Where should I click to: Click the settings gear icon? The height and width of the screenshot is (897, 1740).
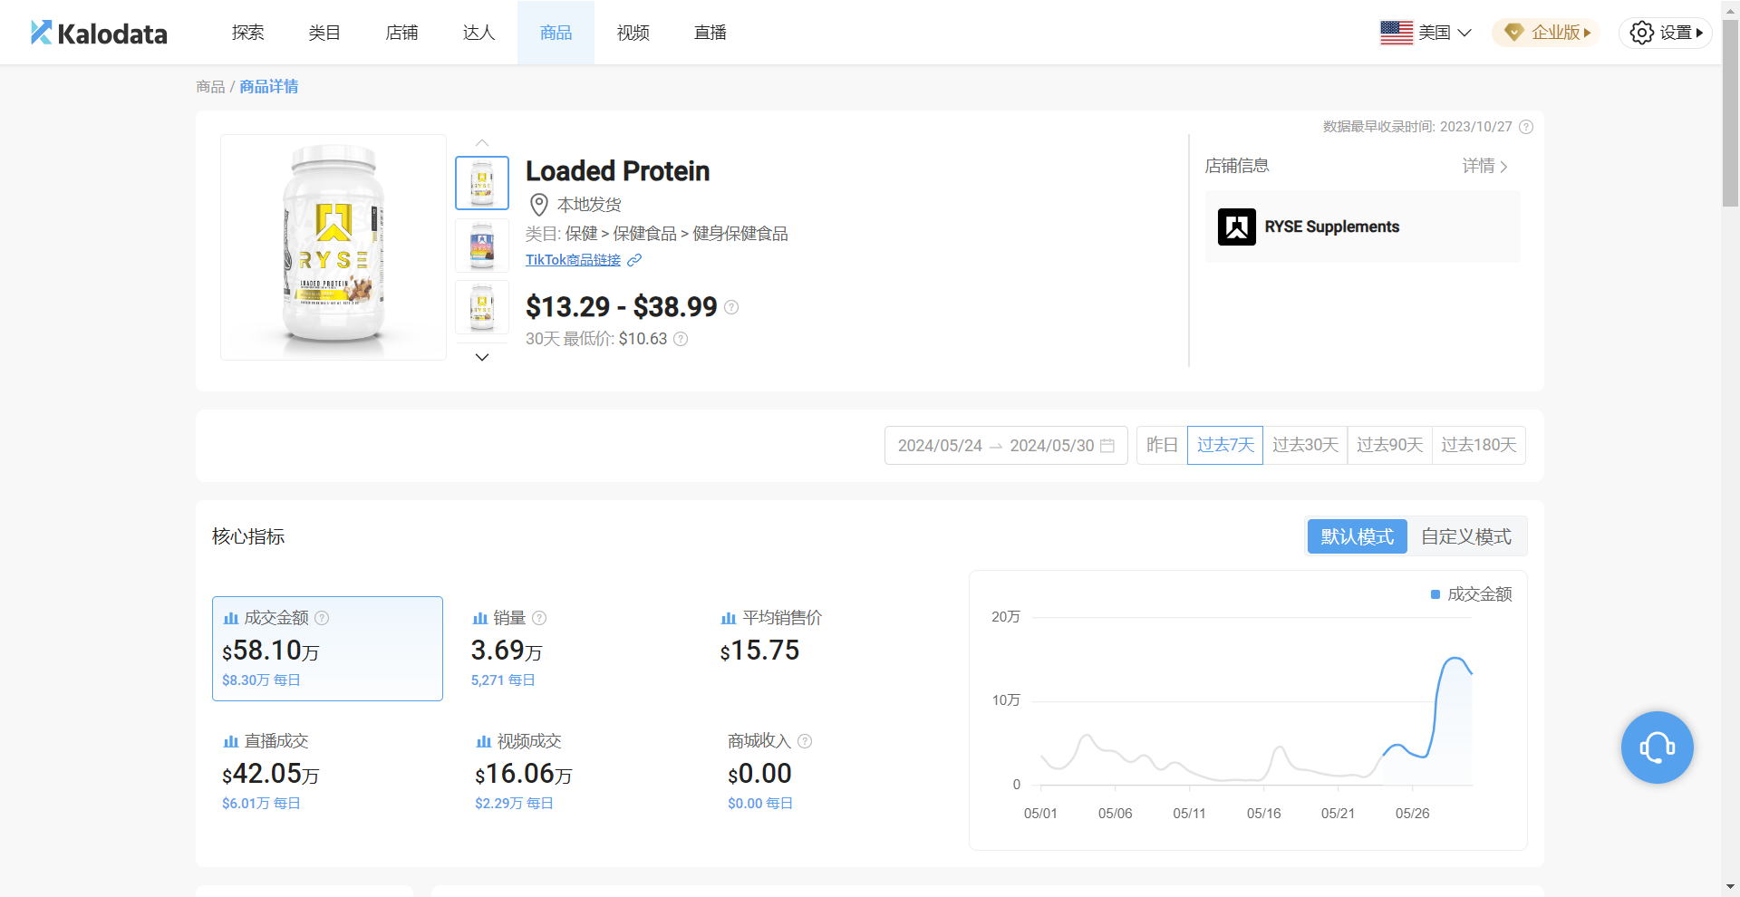coord(1641,33)
